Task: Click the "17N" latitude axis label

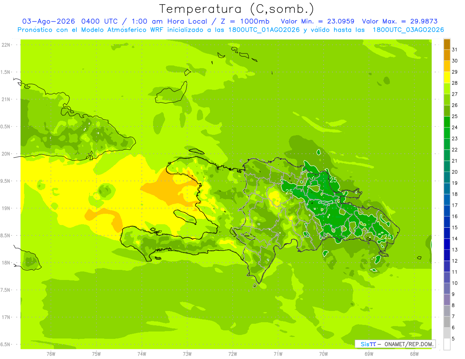Action: click(6, 317)
